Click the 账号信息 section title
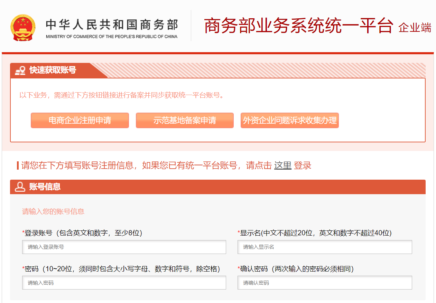Viewport: 436px width, 303px height. 45,187
